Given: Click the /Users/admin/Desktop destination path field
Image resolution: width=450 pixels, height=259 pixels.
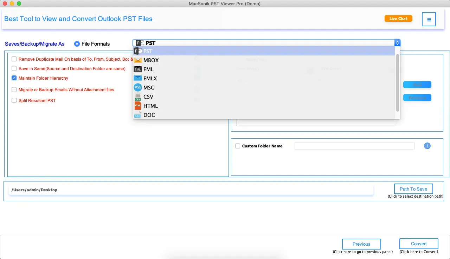Looking at the screenshot, I should pyautogui.click(x=191, y=190).
